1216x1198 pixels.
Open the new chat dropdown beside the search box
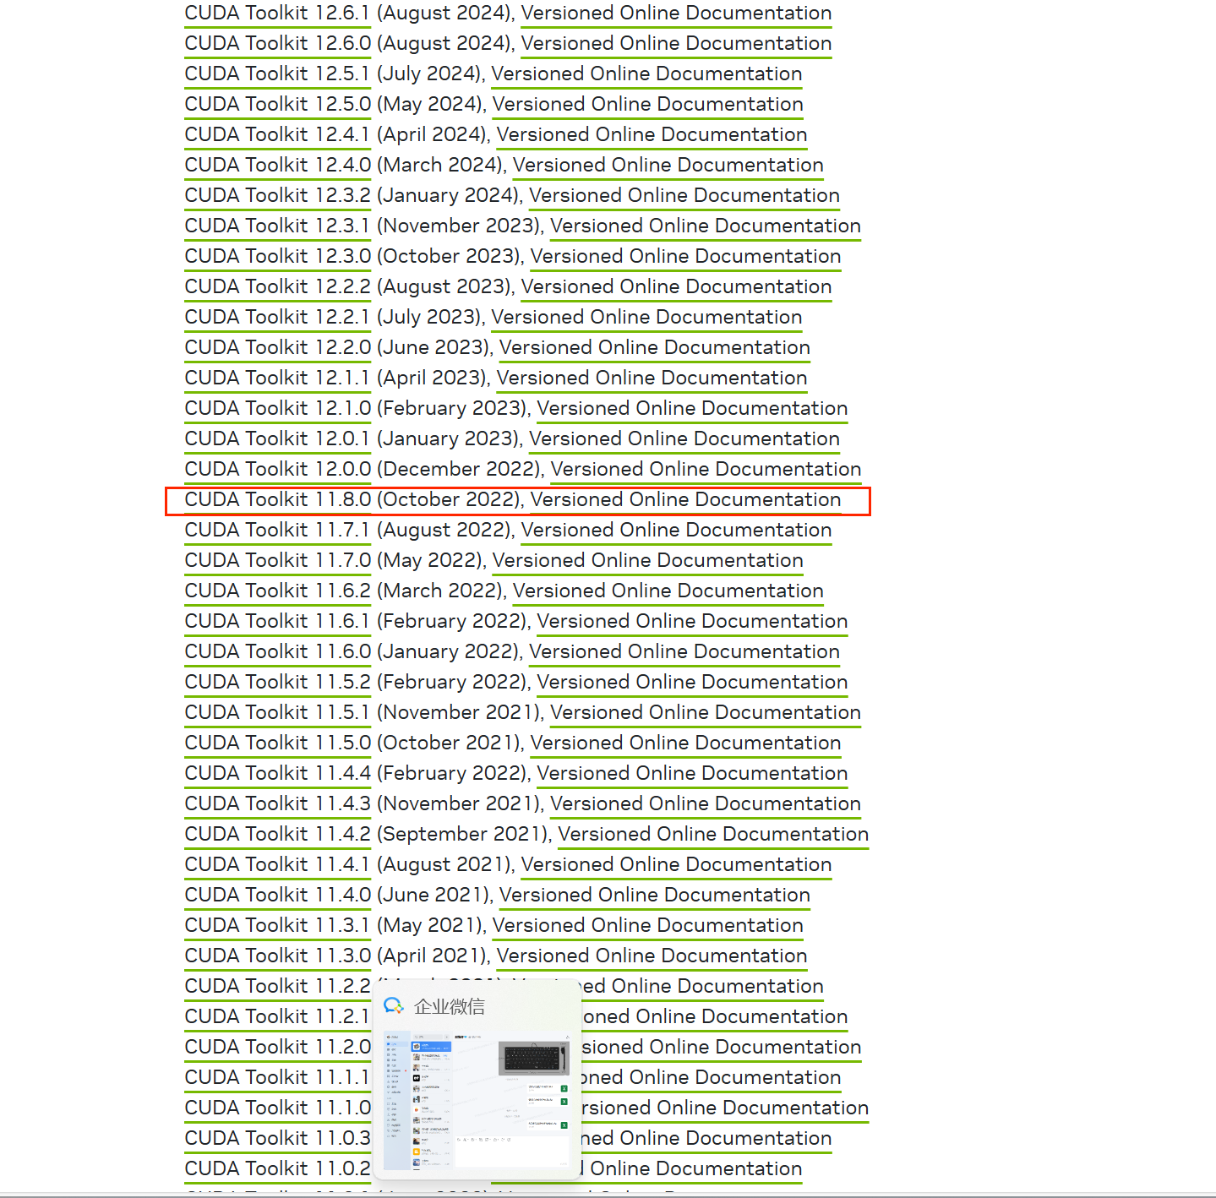[447, 1037]
